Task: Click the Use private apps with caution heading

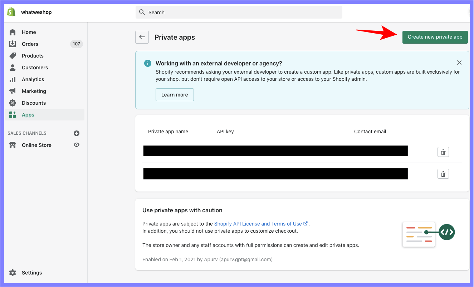Action: (182, 210)
